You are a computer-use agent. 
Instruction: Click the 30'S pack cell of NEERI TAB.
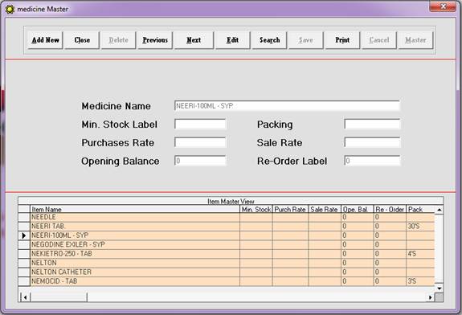pos(420,227)
